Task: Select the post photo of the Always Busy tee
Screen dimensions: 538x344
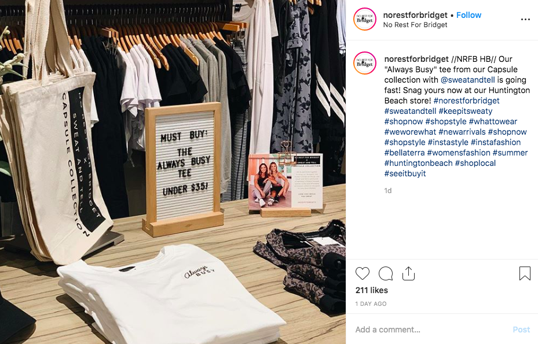Action: tap(173, 172)
